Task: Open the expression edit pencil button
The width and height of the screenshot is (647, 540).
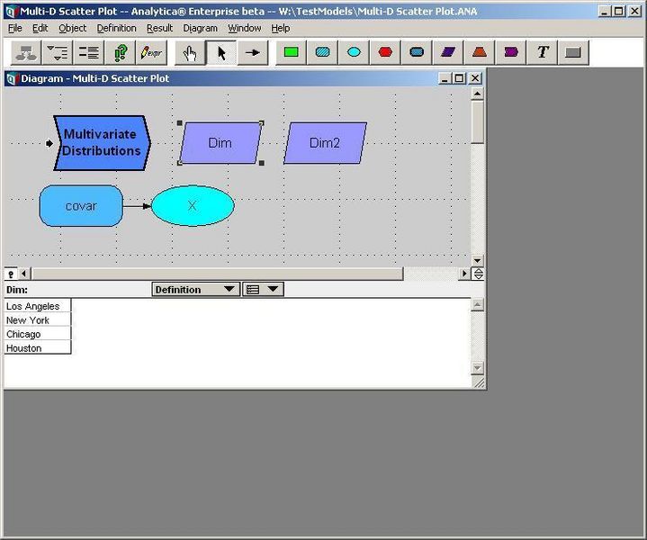Action: tap(151, 53)
